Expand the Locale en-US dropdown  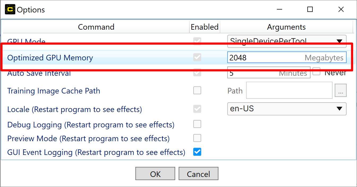pos(287,109)
